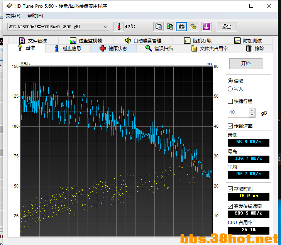Click the 文件基准 tab icon

pyautogui.click(x=22, y=41)
